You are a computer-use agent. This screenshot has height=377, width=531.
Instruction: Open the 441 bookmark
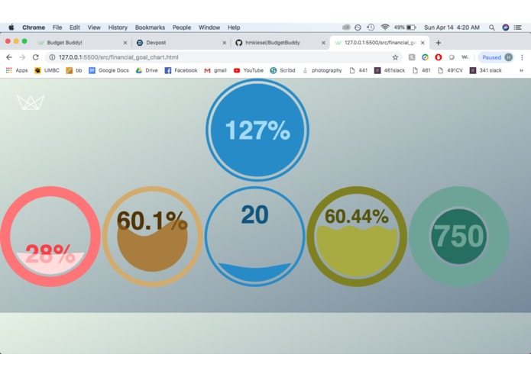click(358, 70)
